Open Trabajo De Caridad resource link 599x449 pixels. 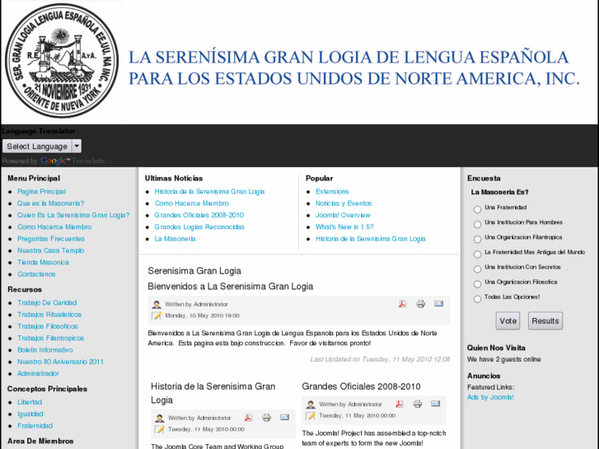[47, 302]
